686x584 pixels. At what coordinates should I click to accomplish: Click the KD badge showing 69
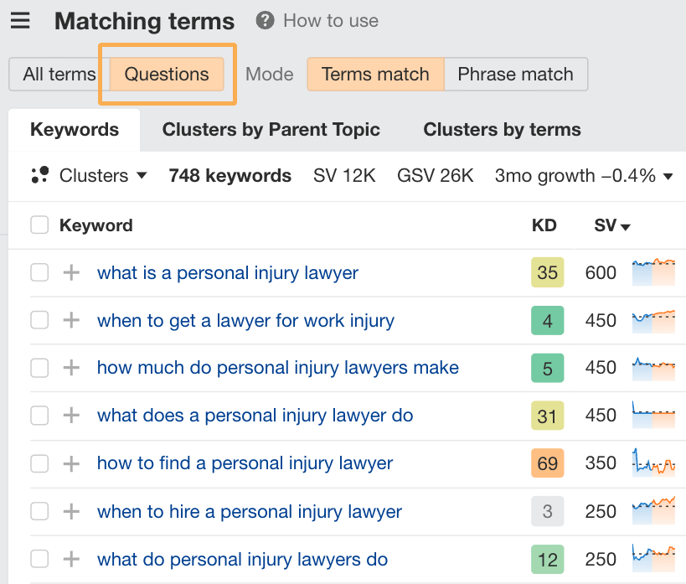click(x=547, y=463)
